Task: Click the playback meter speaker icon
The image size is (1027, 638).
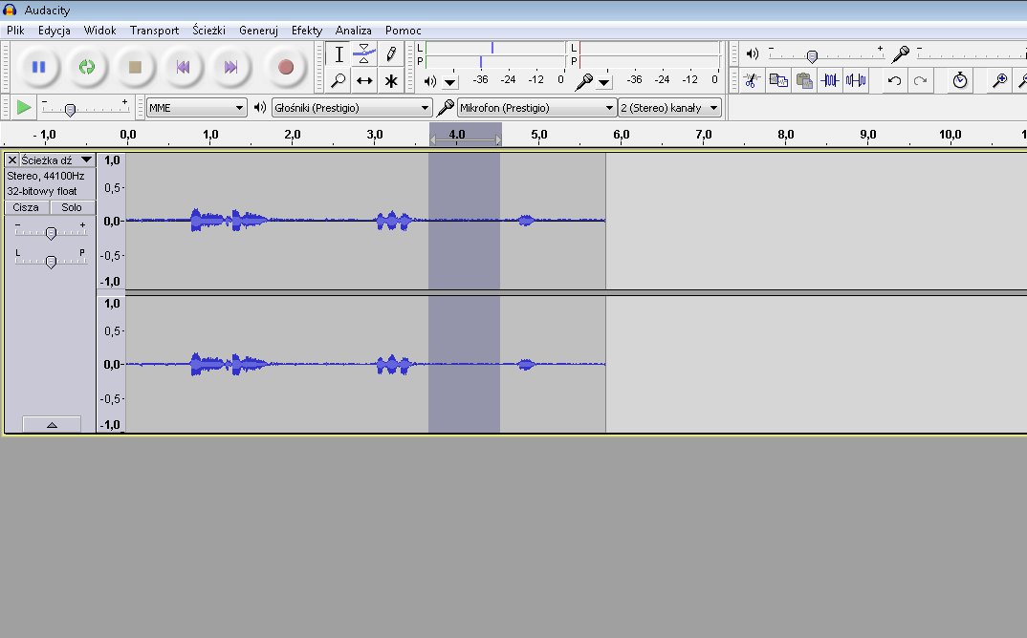Action: [x=430, y=81]
